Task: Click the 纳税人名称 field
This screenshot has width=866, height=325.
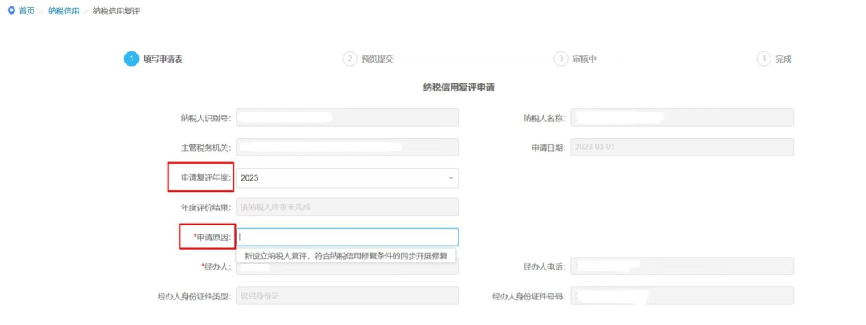Action: [x=682, y=118]
